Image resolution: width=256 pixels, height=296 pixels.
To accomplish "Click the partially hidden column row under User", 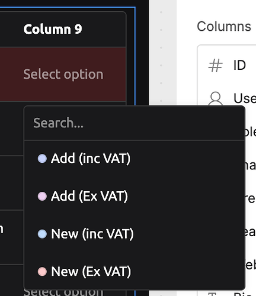I will 251,131.
